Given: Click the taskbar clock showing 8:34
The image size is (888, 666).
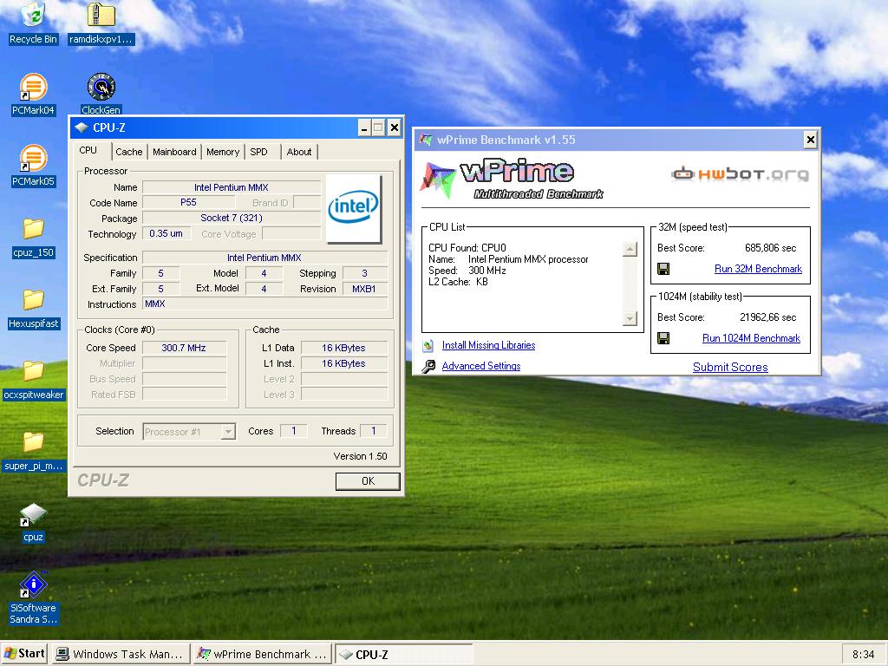Looking at the screenshot, I should [x=863, y=654].
